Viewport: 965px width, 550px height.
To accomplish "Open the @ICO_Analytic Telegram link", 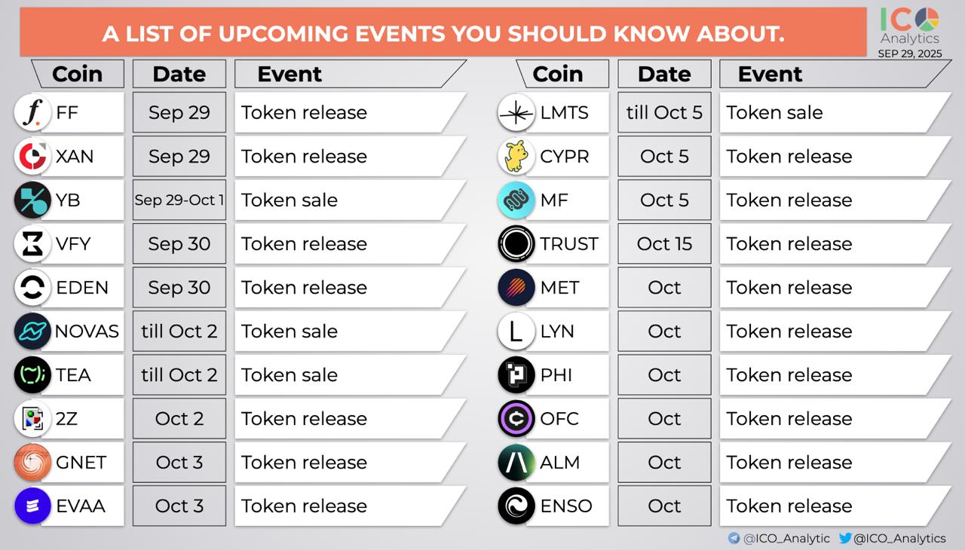I will 779,538.
